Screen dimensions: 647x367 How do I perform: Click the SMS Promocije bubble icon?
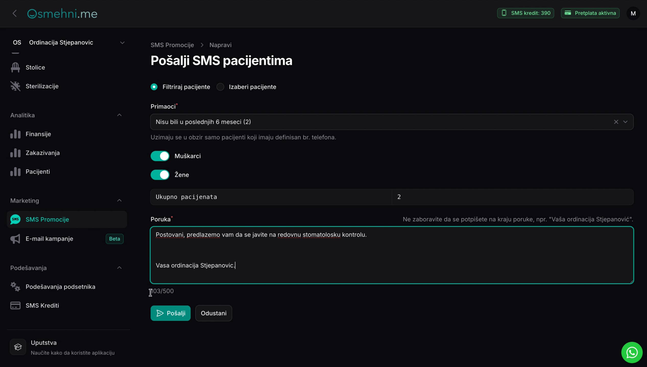15,219
